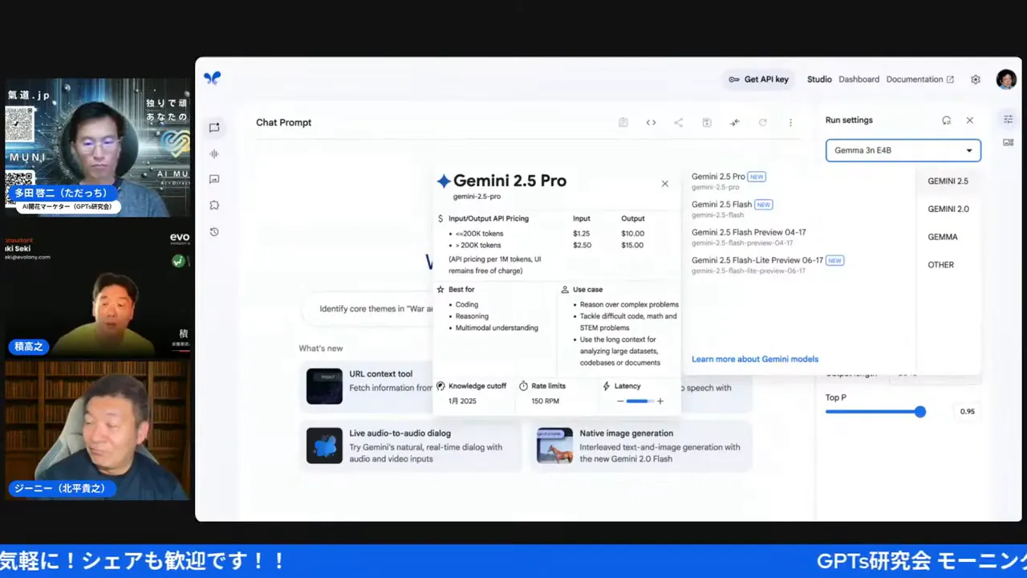Click the Save prompt icon
The height and width of the screenshot is (578, 1027).
707,123
